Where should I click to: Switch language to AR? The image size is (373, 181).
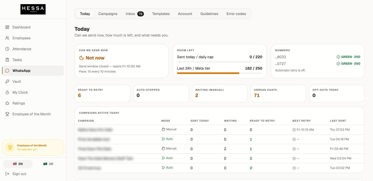48,164
